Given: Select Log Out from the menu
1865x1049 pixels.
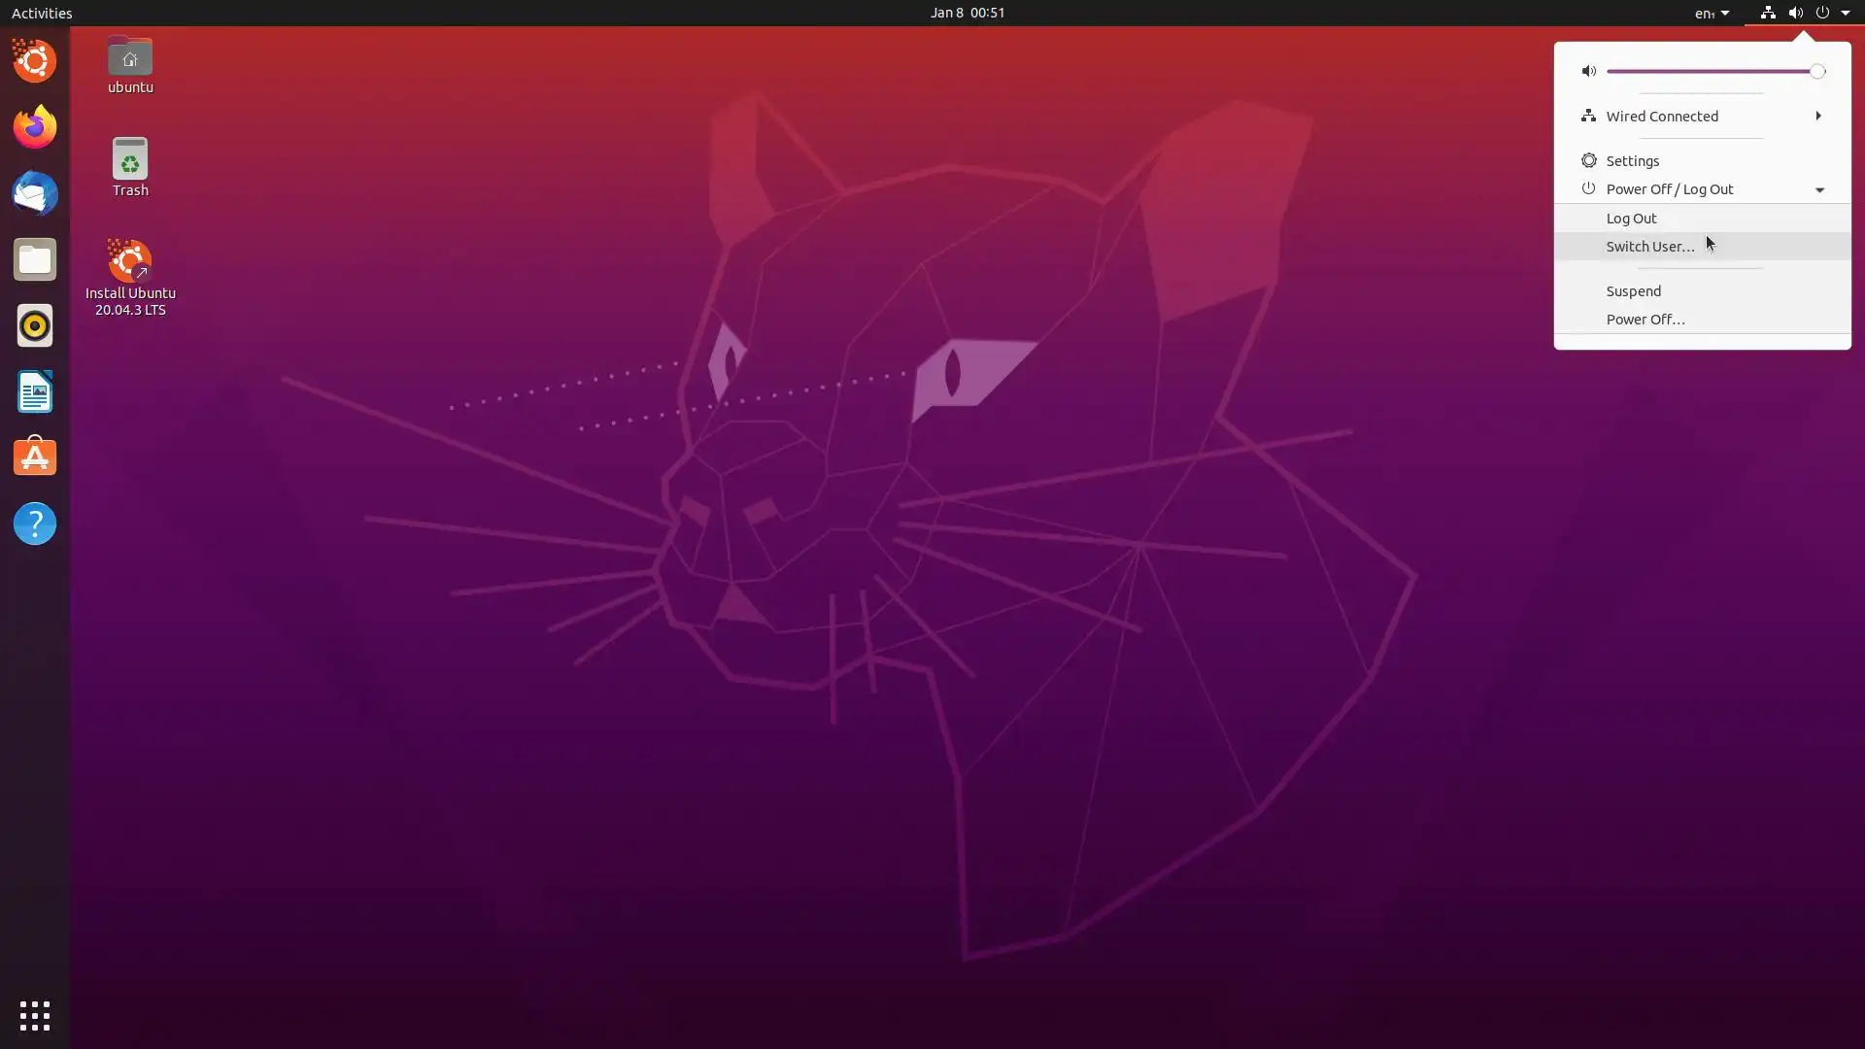Looking at the screenshot, I should coord(1631,219).
